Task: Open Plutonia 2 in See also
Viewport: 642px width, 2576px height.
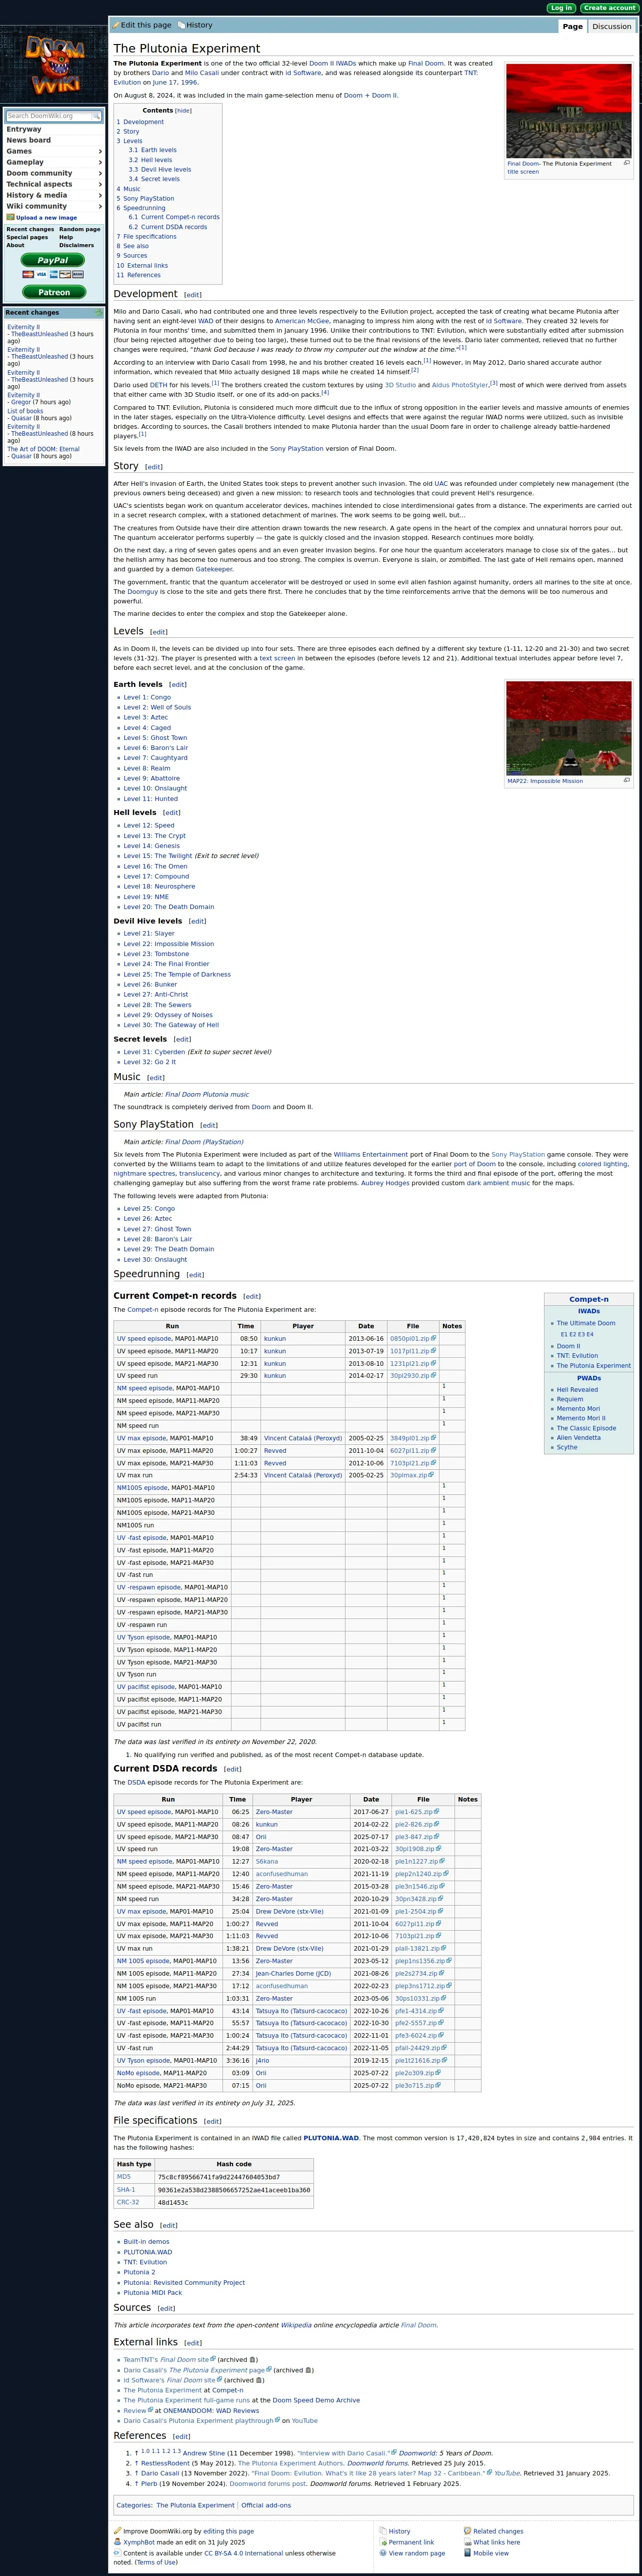Action: coord(139,2272)
